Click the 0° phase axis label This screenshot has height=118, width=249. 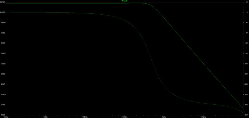pos(247,12)
